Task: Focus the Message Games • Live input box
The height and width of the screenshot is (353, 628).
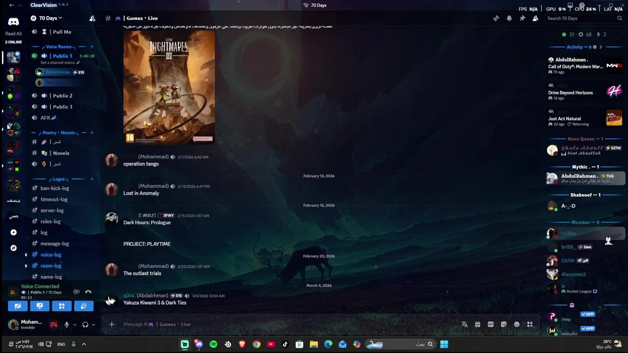Action: (289, 324)
